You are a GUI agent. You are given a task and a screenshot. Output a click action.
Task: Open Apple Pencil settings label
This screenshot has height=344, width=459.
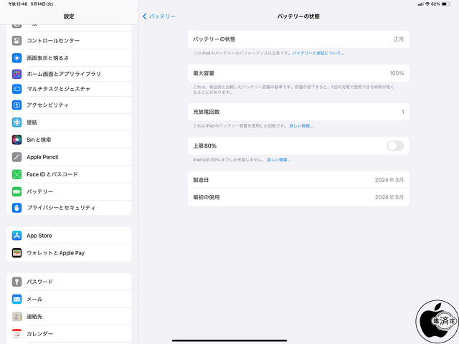[42, 157]
